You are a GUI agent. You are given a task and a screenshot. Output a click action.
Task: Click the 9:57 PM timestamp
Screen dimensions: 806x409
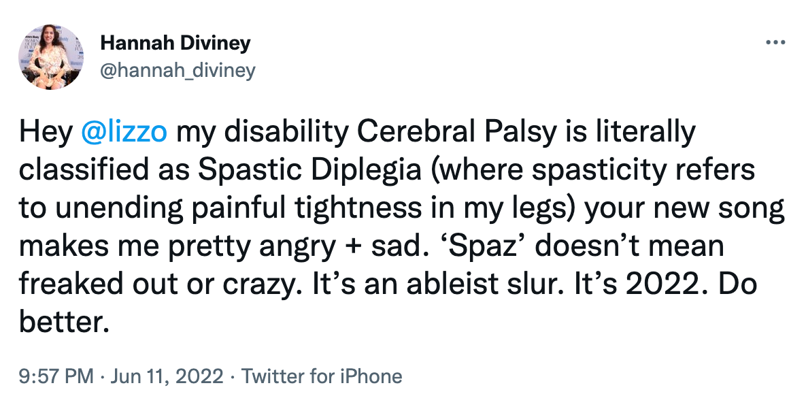[x=56, y=376]
